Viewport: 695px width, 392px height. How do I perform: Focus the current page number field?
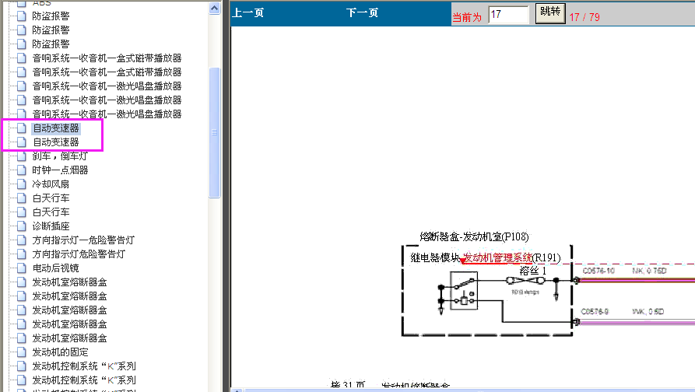(508, 14)
